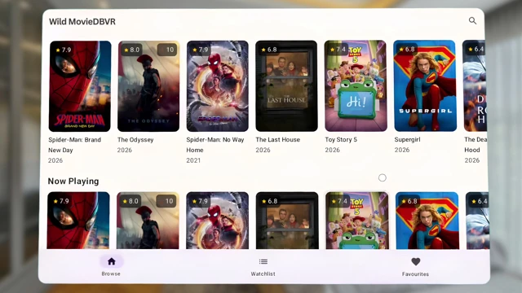
Task: Open Spider-Man: No Way Home poster in top row
Action: pyautogui.click(x=218, y=85)
